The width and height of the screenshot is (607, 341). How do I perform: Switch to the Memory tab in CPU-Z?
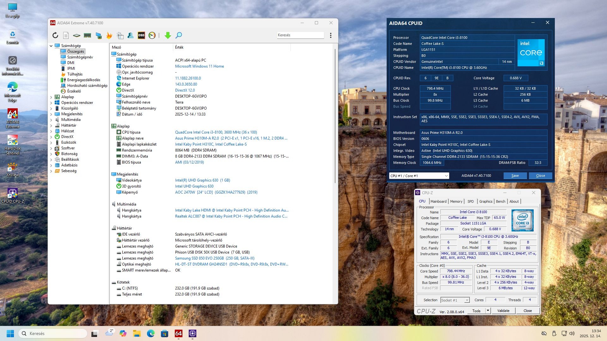(x=456, y=201)
